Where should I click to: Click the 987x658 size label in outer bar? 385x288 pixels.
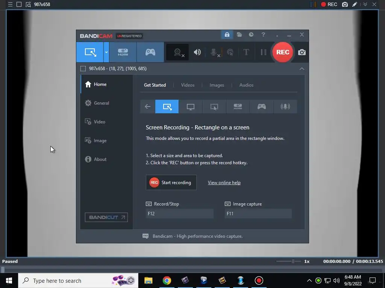pos(42,4)
